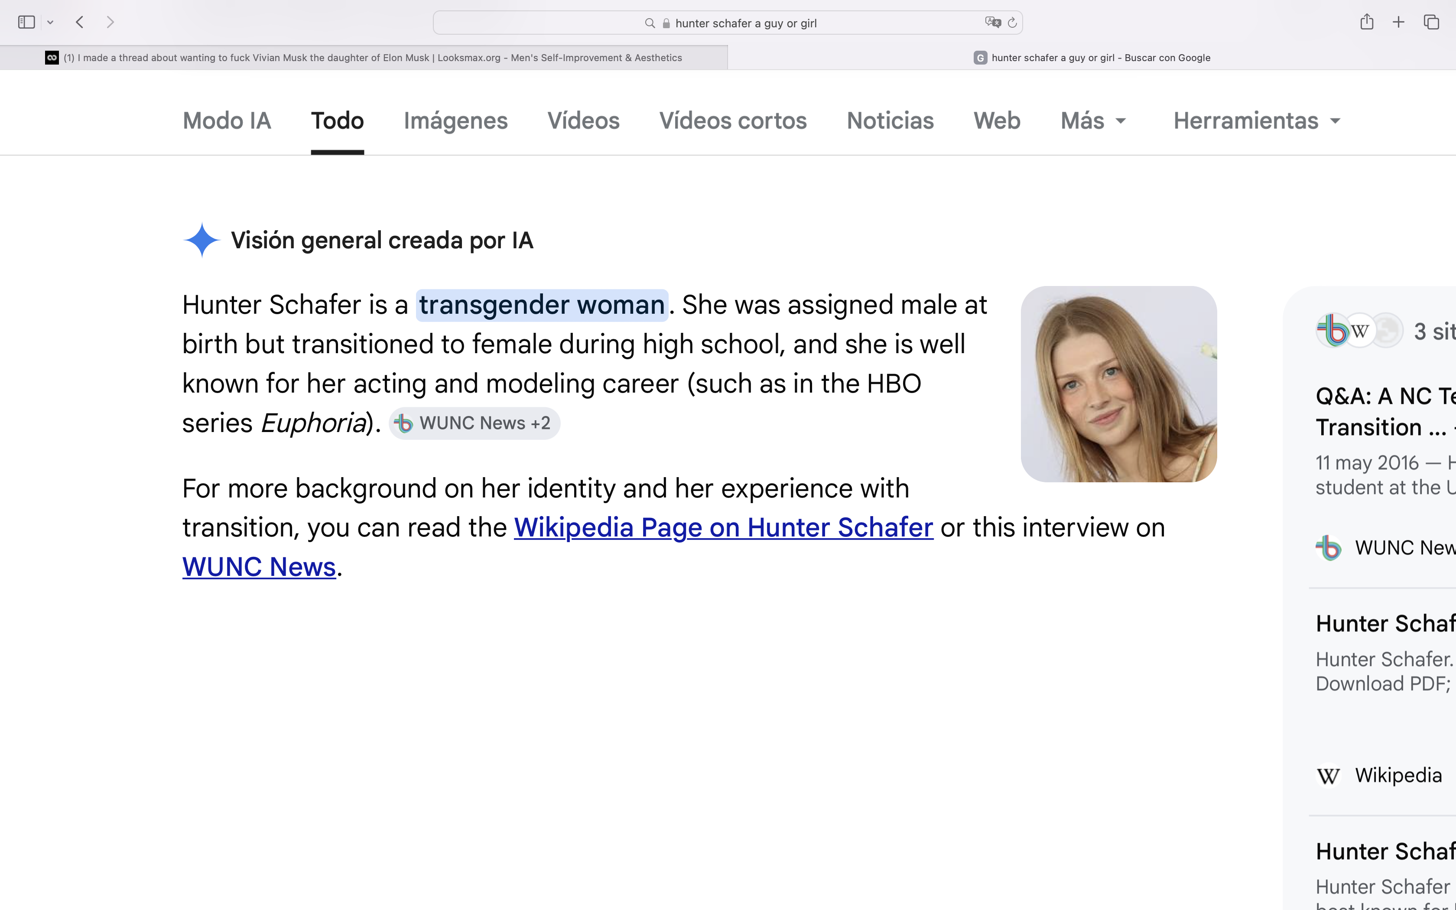Screen dimensions: 1456x910
Task: Click the forward navigation arrow
Action: tap(110, 22)
